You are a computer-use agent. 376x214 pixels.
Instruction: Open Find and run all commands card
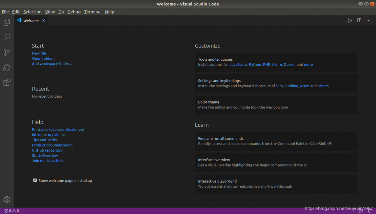pos(276,141)
